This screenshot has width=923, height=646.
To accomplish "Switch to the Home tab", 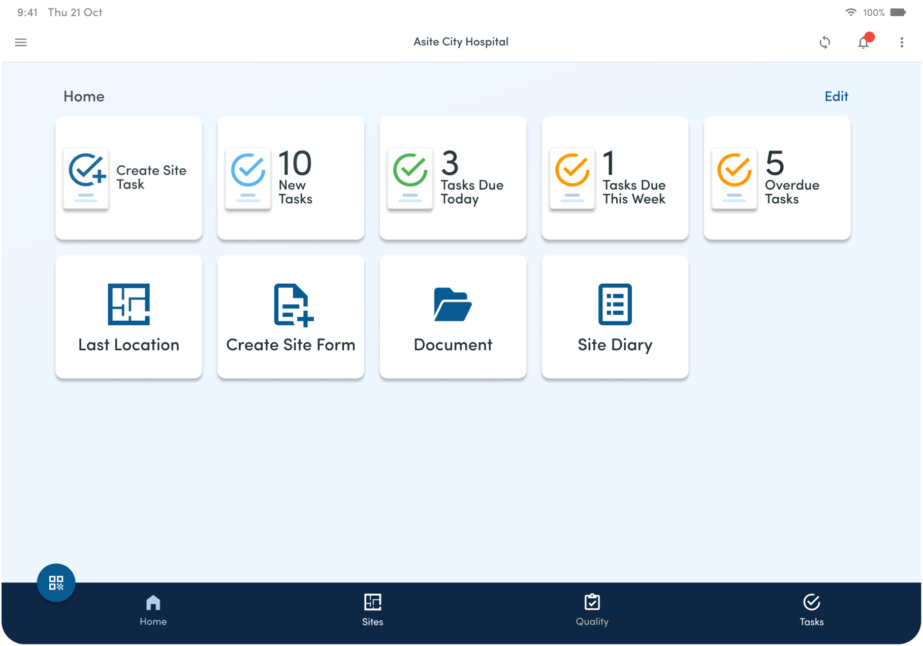I will tap(153, 610).
